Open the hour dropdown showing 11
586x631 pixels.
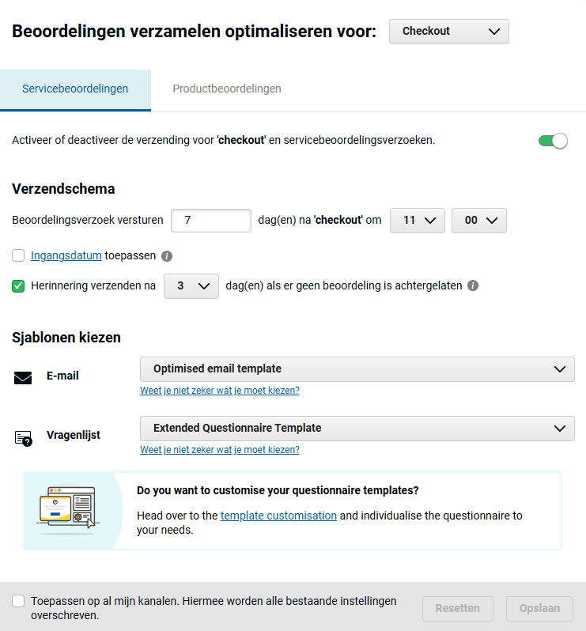418,221
